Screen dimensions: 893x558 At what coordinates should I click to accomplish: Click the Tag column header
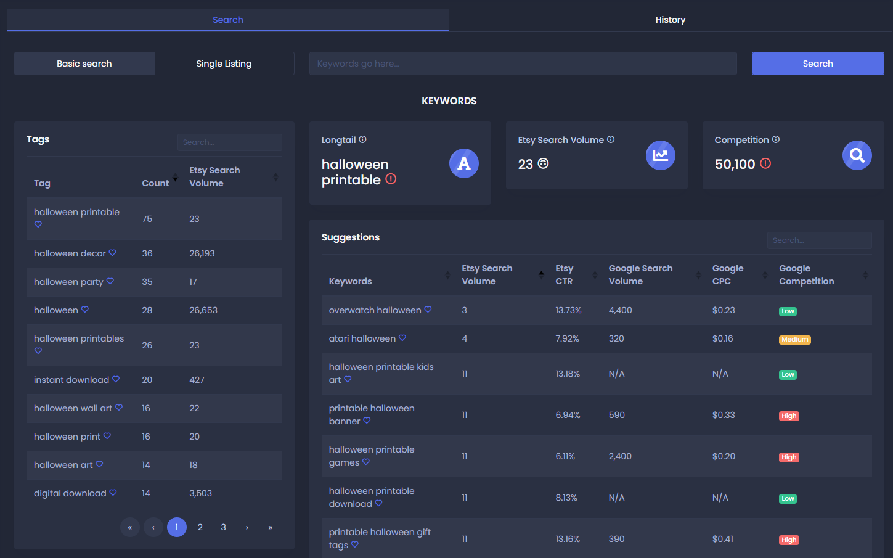tap(42, 183)
